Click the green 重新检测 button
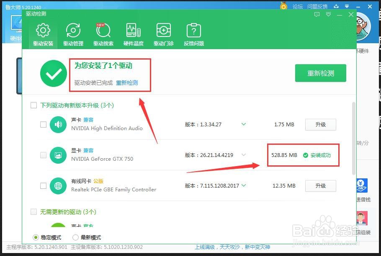 (320, 73)
